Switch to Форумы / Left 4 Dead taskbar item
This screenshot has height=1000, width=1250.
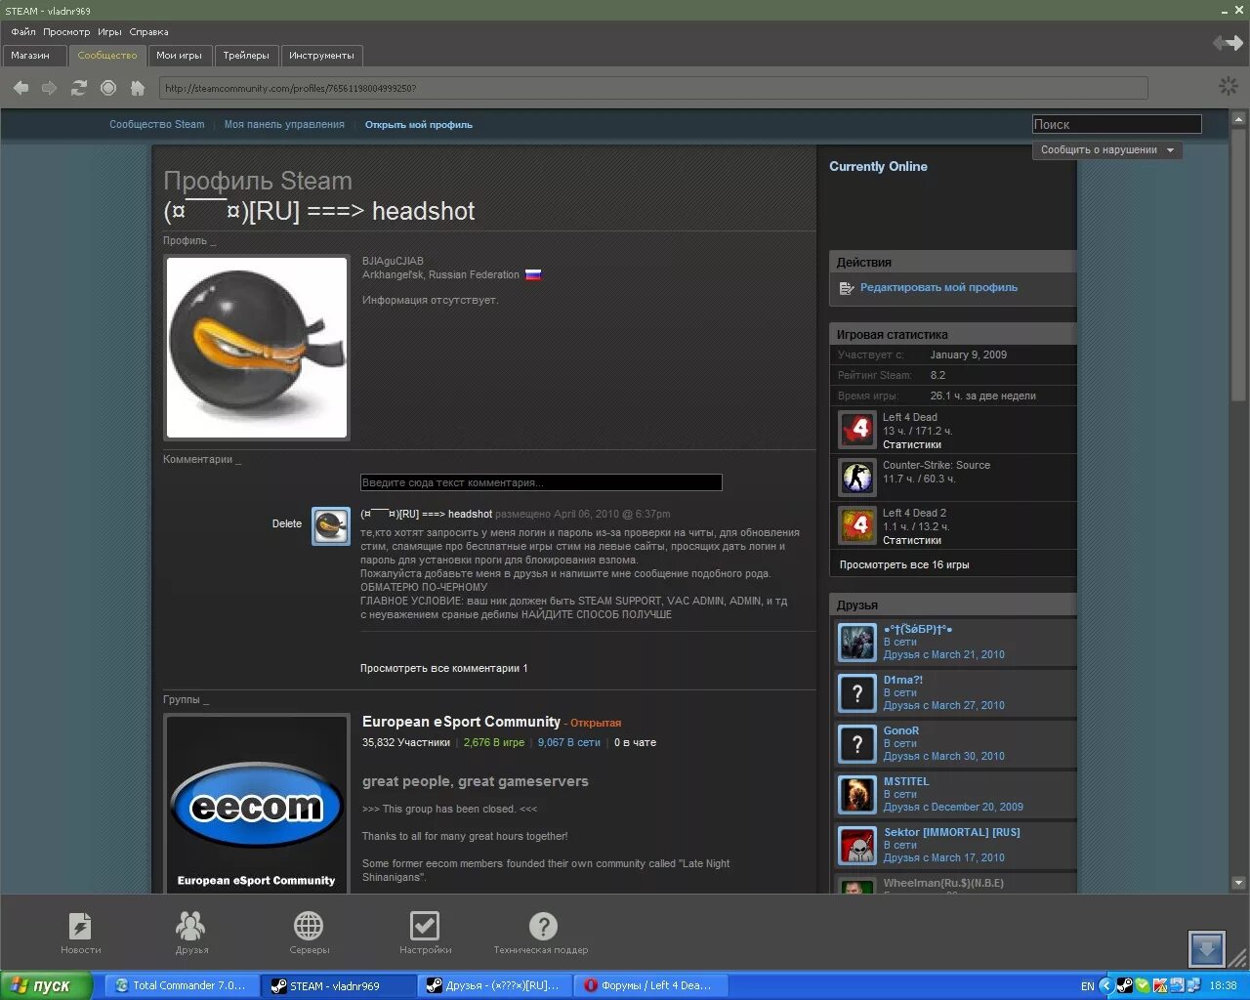(650, 985)
